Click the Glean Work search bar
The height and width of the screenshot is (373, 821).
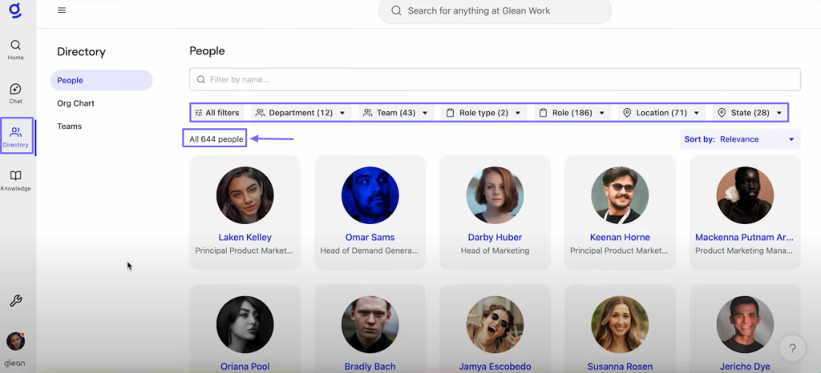(x=495, y=11)
